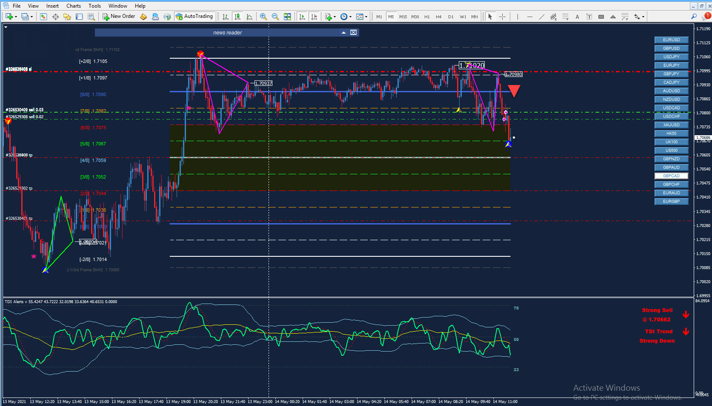Open the Tile Windows layout icon

tap(287, 17)
